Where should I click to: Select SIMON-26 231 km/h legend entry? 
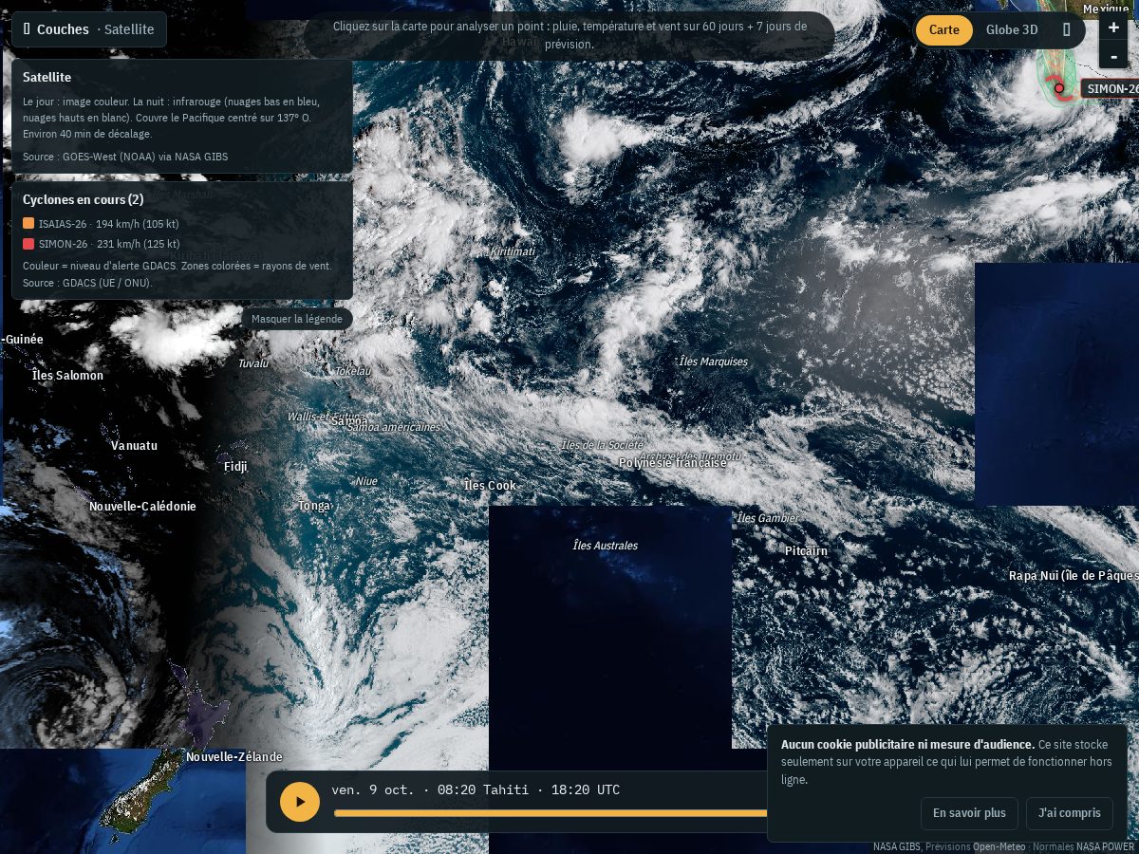[x=101, y=244]
